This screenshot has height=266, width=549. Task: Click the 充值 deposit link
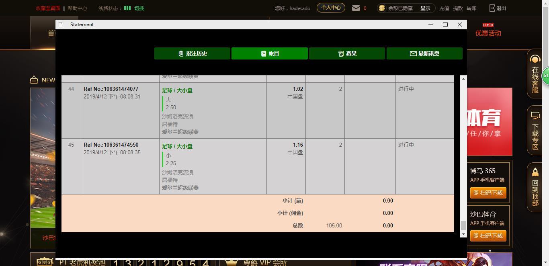click(x=444, y=8)
